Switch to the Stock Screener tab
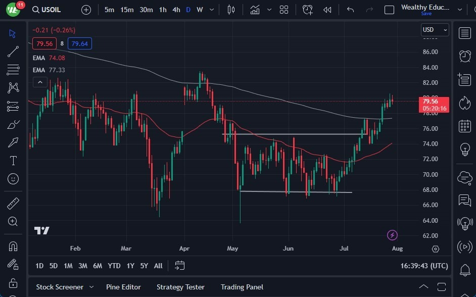Image resolution: width=476 pixels, height=297 pixels. (60, 287)
